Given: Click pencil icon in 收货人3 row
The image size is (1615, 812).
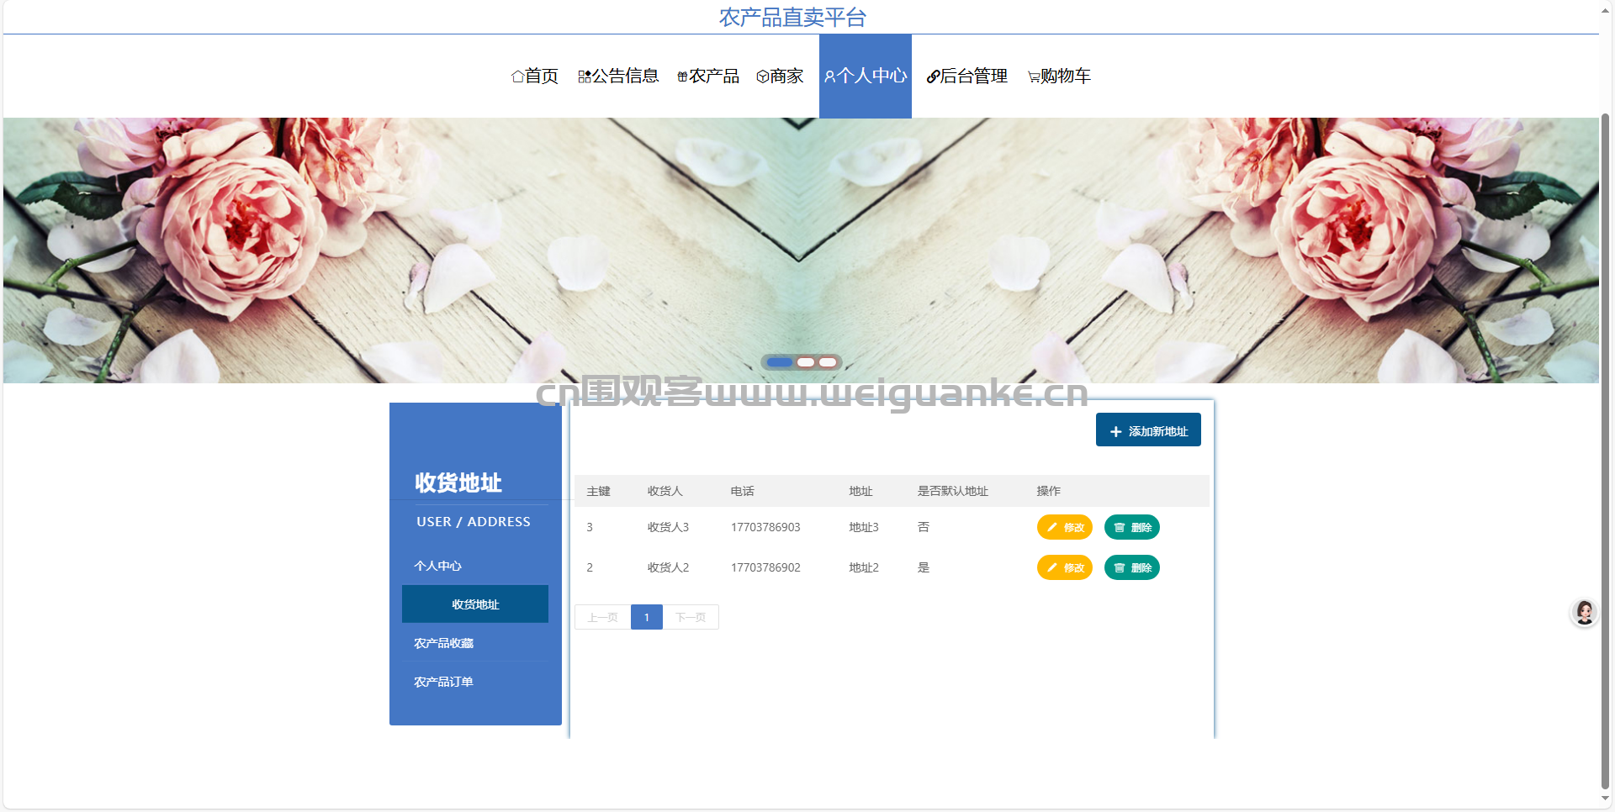Looking at the screenshot, I should [x=1052, y=527].
